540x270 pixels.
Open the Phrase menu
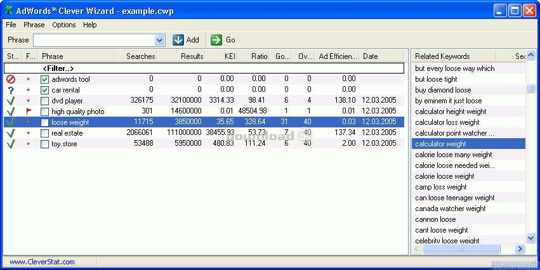pyautogui.click(x=34, y=25)
